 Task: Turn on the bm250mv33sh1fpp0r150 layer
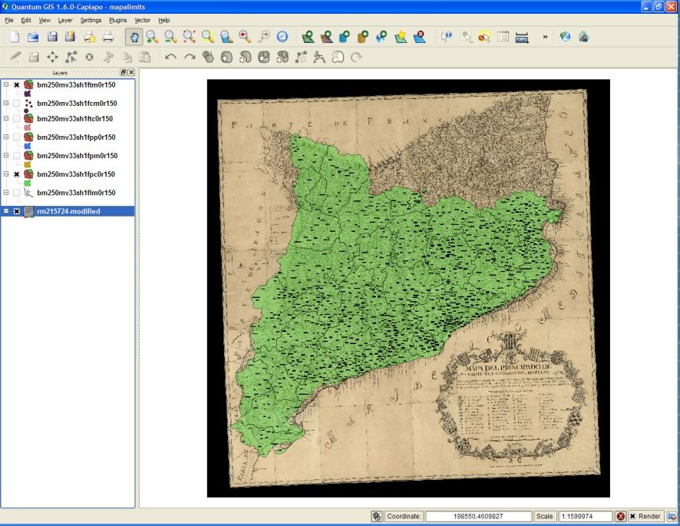16,137
